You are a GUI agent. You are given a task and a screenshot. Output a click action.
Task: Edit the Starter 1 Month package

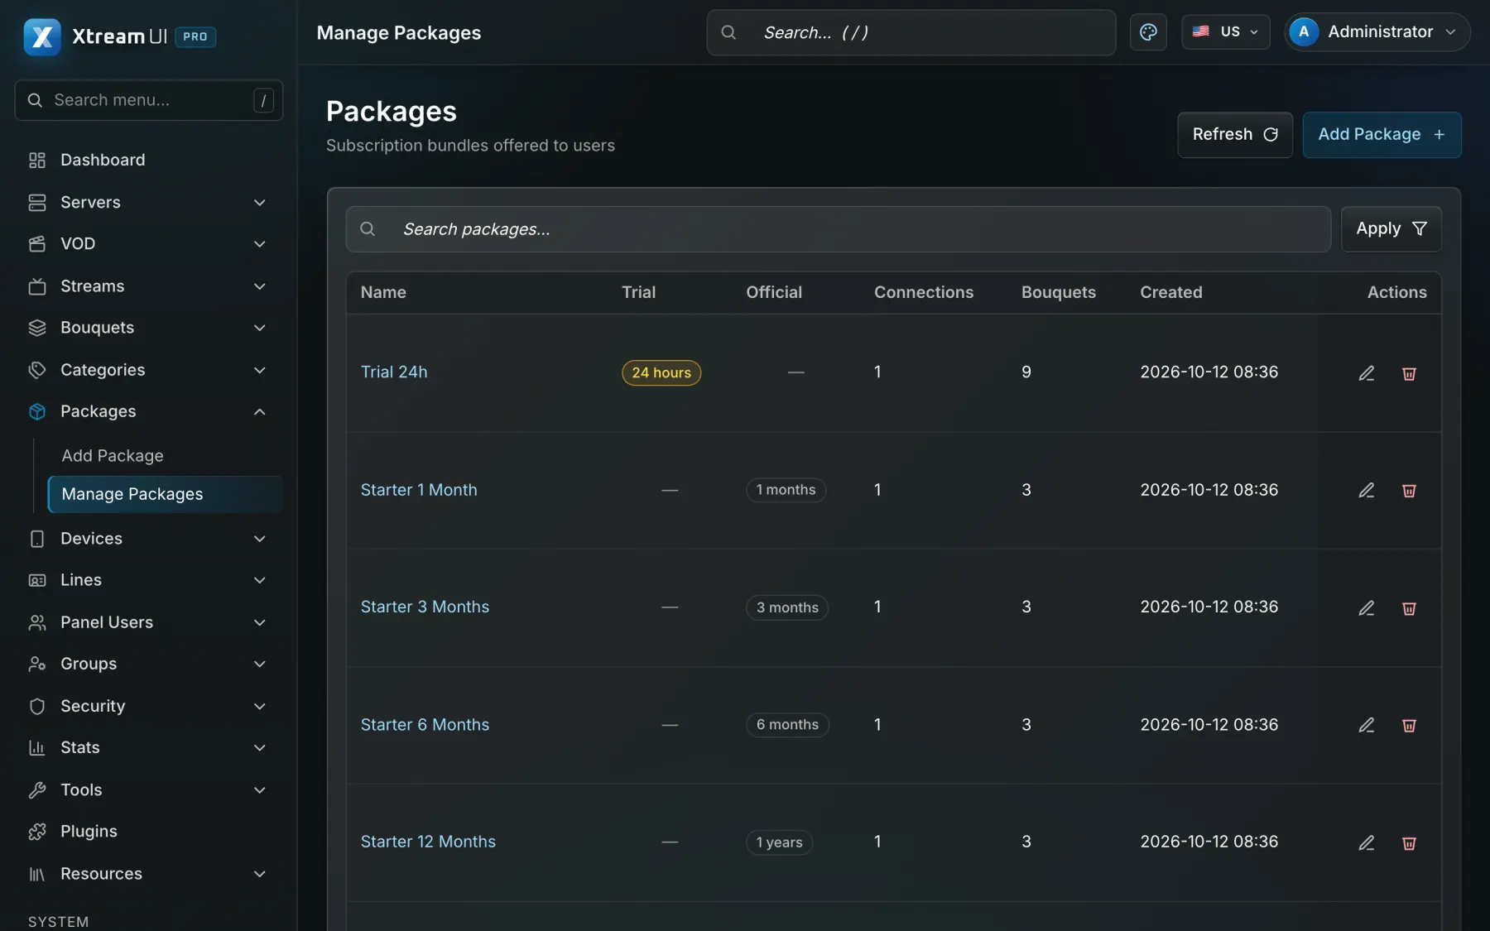pyautogui.click(x=1367, y=491)
